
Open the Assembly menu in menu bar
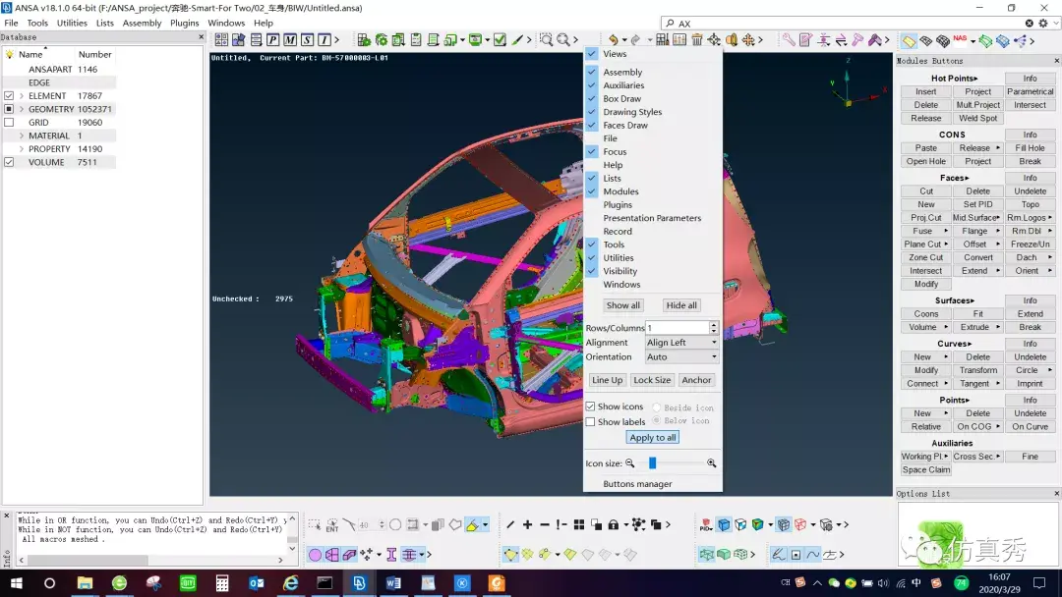pyautogui.click(x=142, y=23)
